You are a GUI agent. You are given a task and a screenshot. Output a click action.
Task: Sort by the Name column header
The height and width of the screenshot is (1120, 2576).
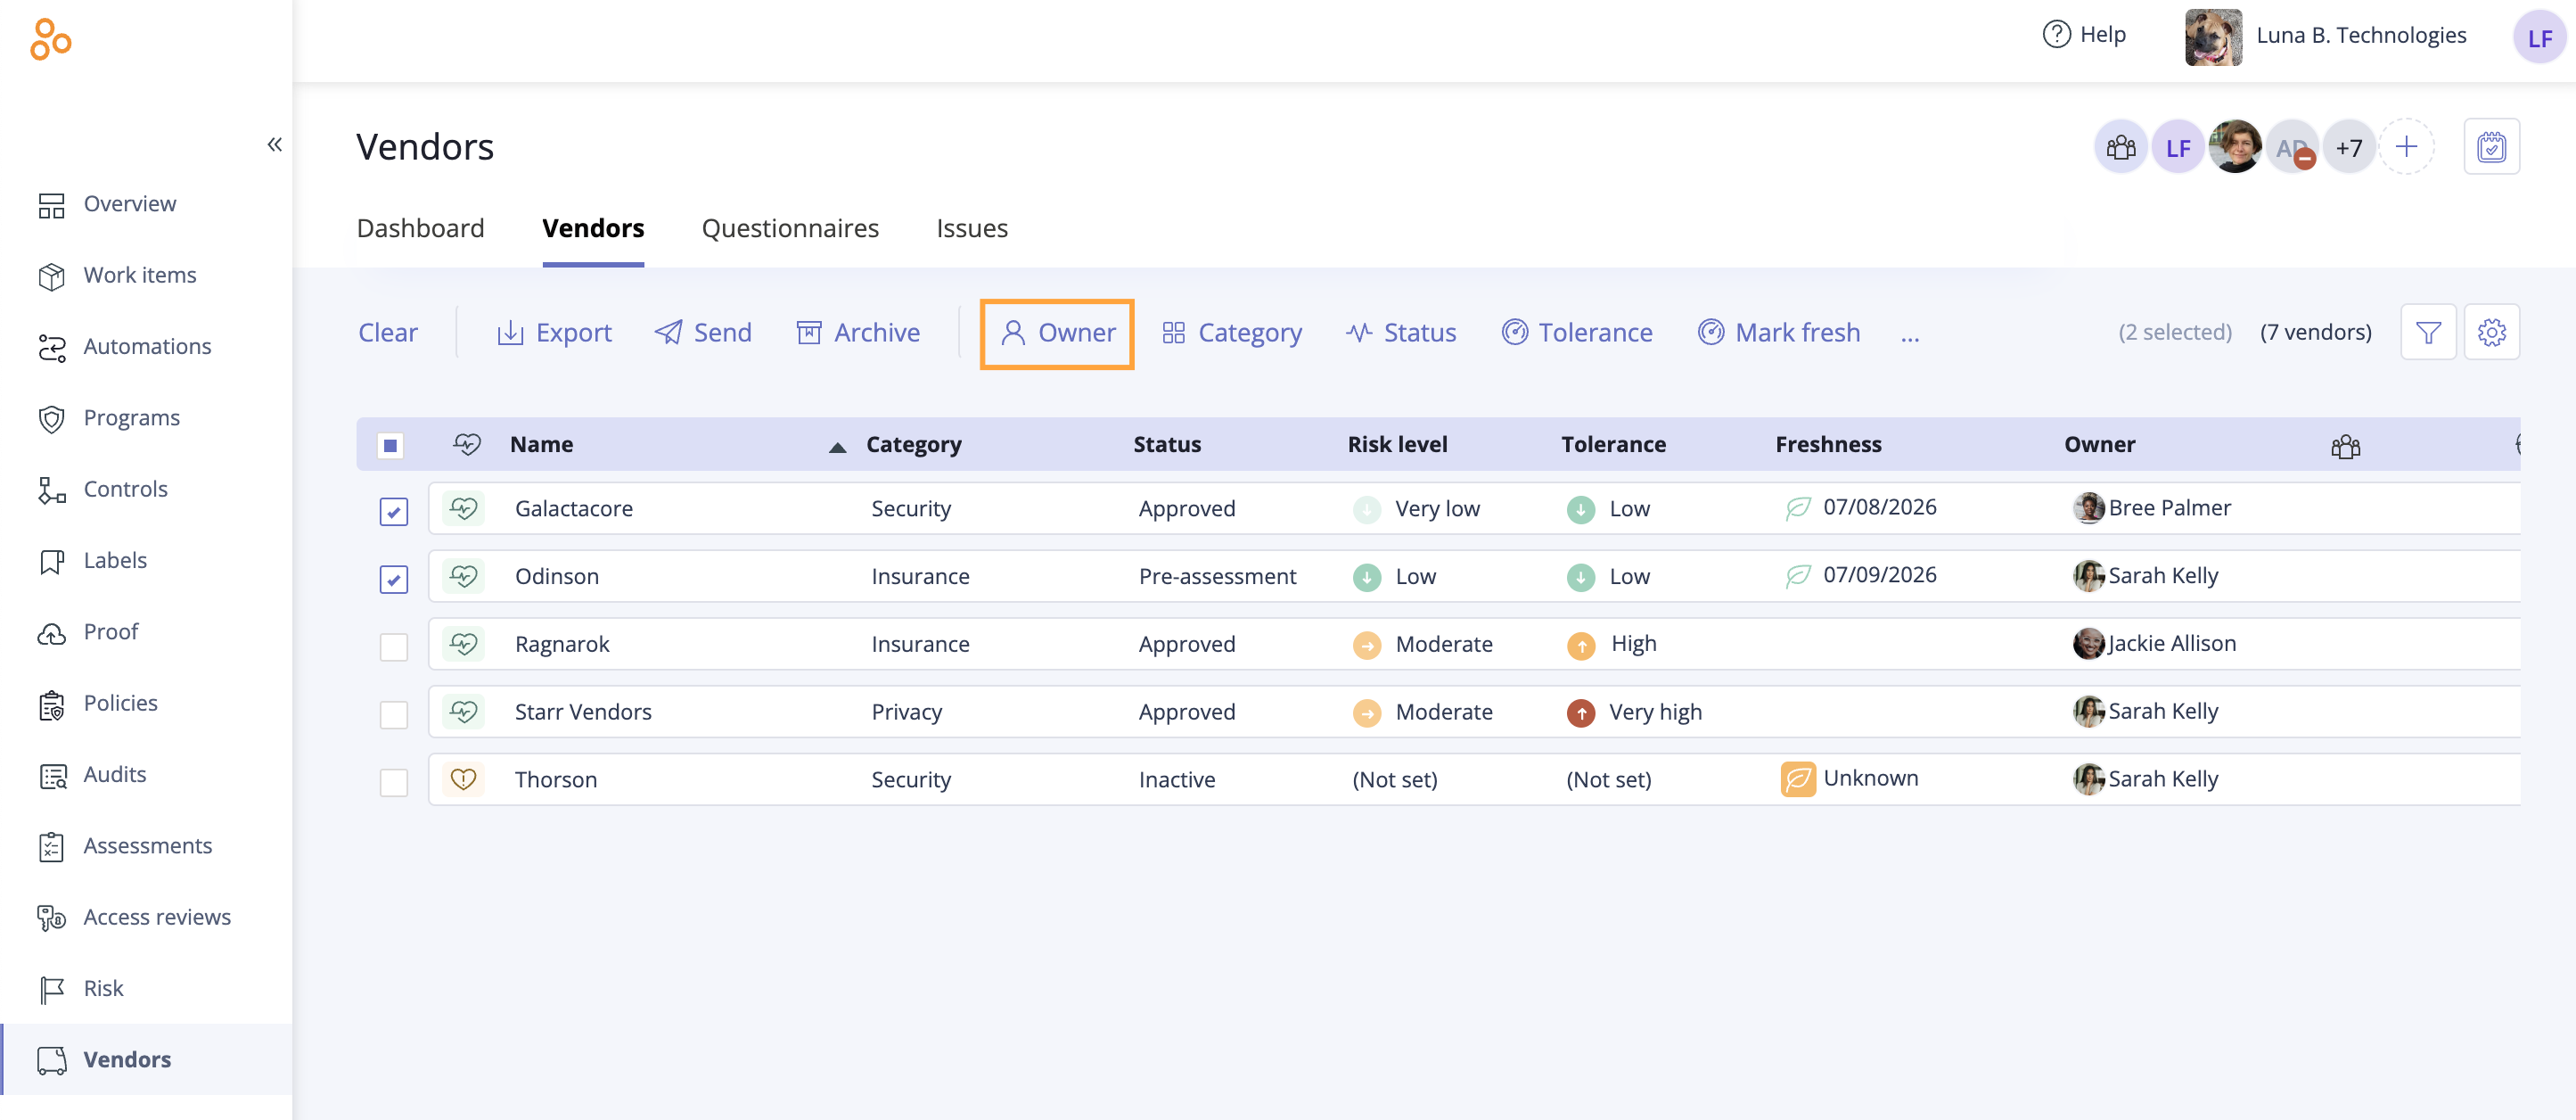coord(541,445)
